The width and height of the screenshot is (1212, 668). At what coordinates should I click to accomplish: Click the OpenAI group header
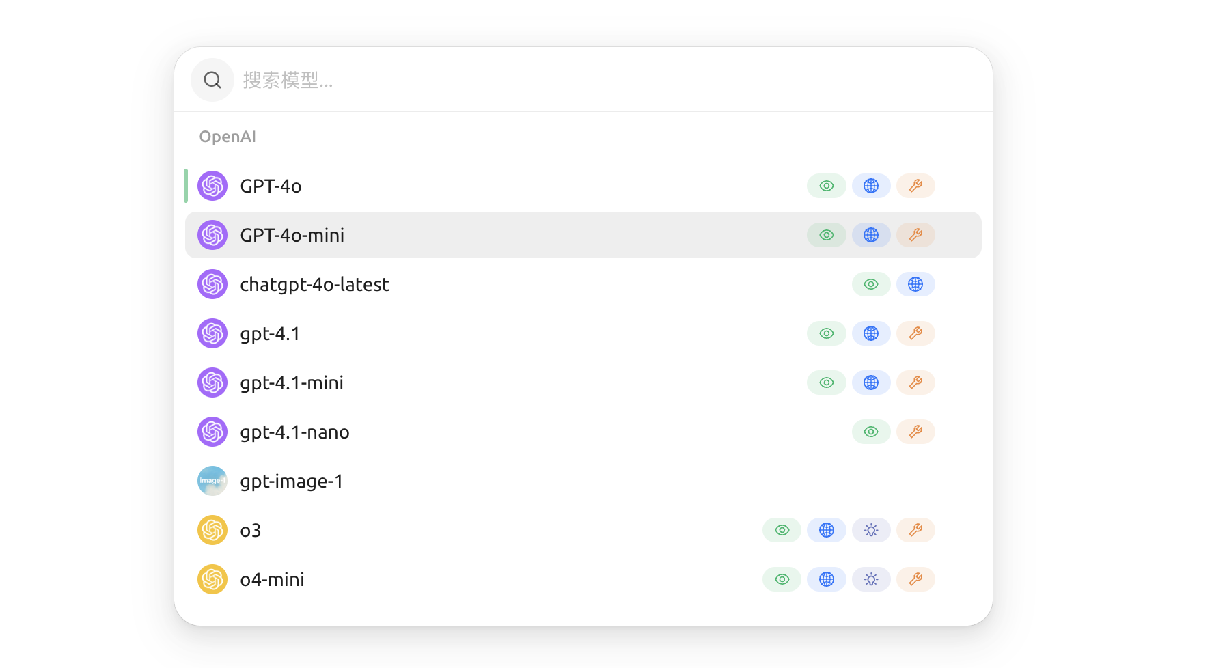point(228,136)
